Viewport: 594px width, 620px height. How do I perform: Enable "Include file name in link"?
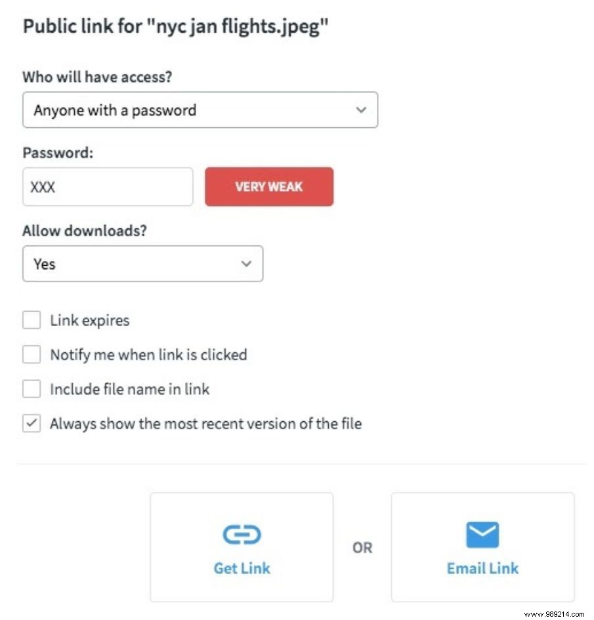pos(32,388)
